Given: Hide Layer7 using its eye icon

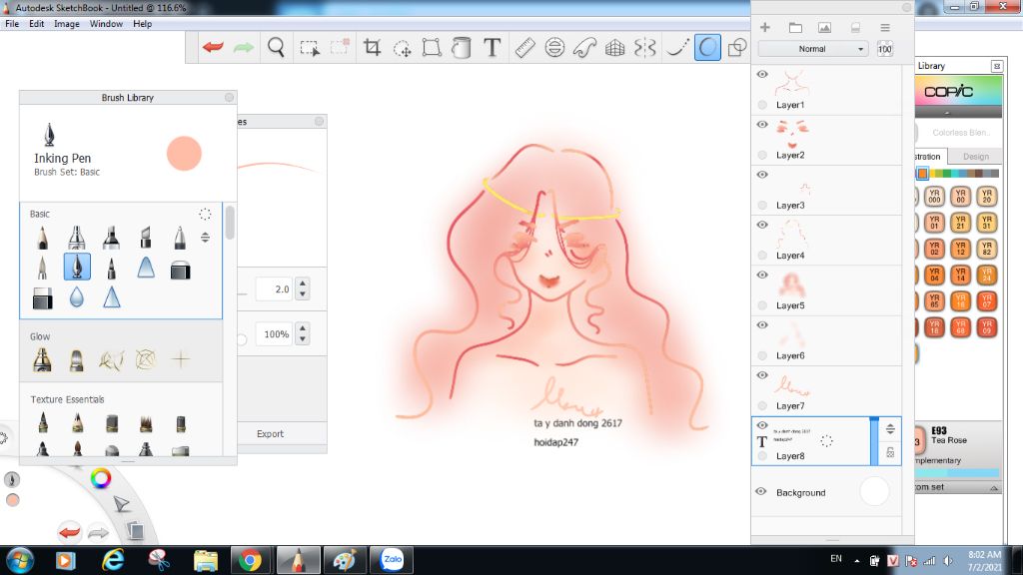Looking at the screenshot, I should pyautogui.click(x=762, y=375).
